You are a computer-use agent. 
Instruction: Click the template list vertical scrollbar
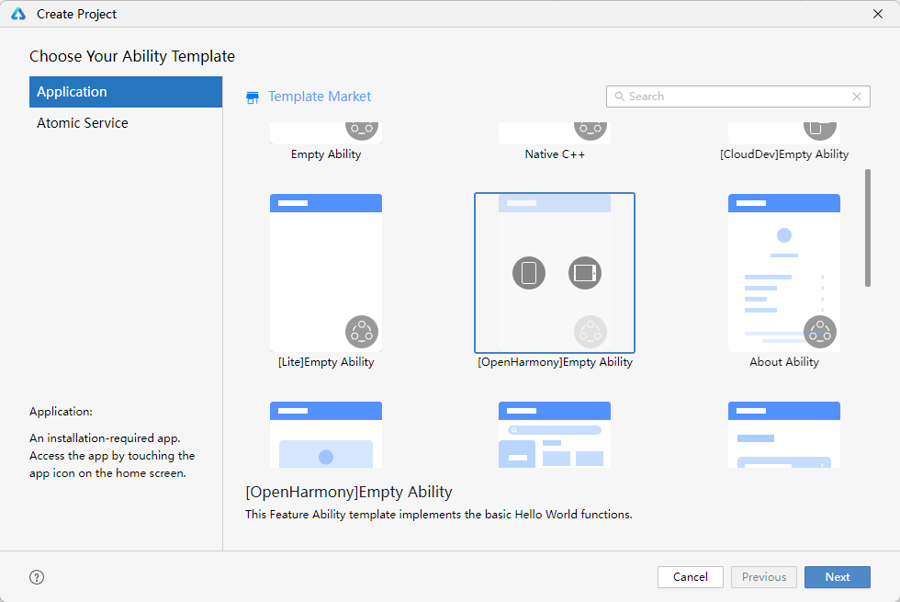pos(867,228)
